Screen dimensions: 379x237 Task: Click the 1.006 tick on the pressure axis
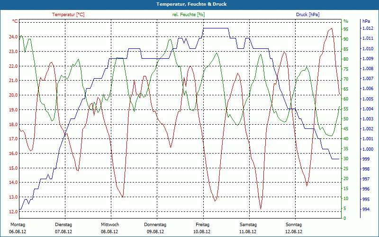368,89
